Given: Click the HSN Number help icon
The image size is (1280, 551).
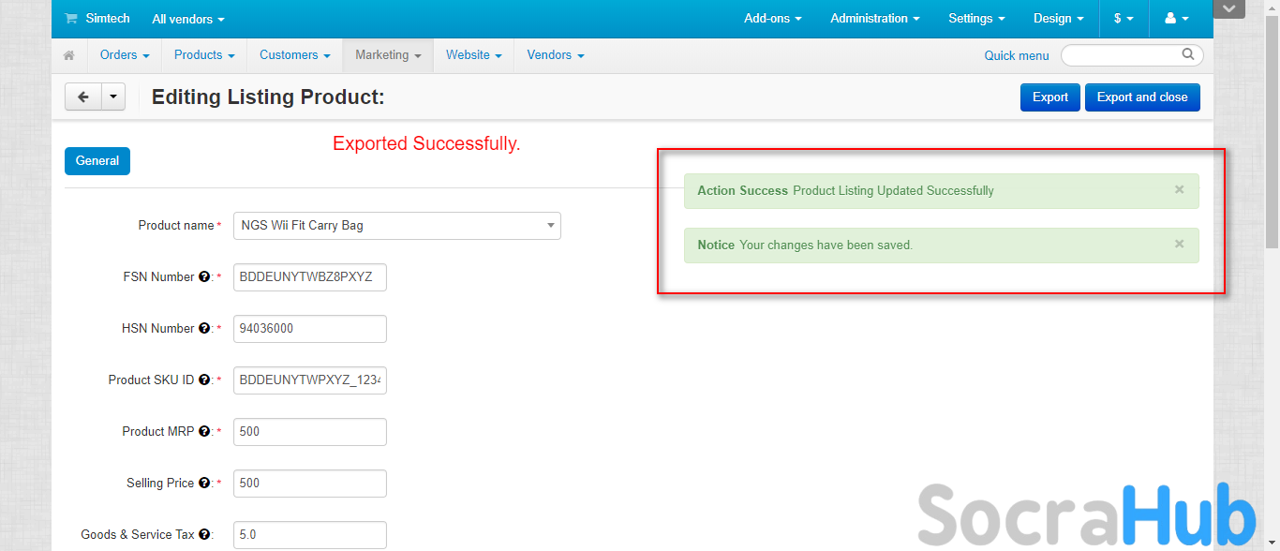Looking at the screenshot, I should coord(203,329).
